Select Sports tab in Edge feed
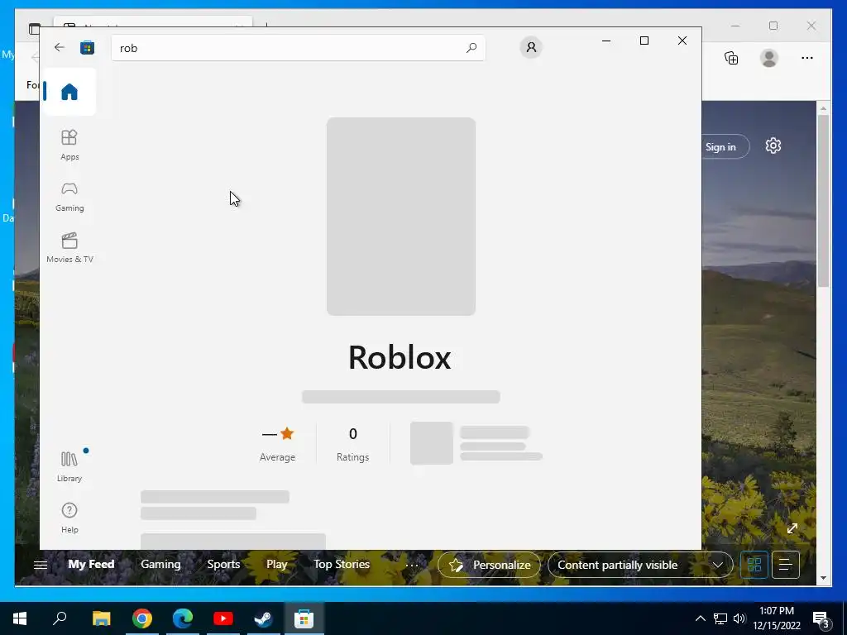 point(223,564)
